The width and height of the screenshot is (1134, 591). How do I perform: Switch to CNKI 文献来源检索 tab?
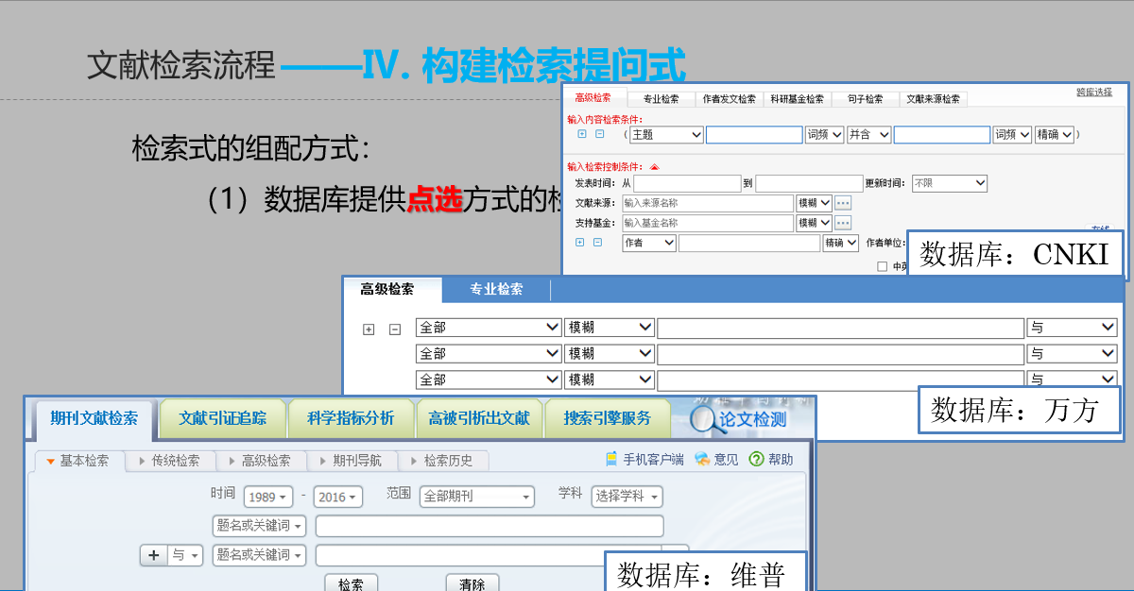933,99
